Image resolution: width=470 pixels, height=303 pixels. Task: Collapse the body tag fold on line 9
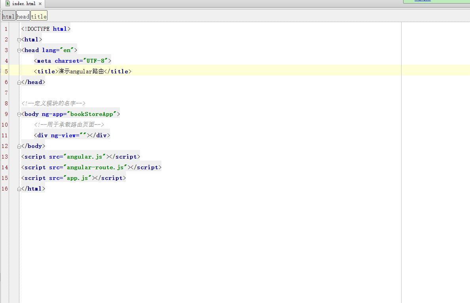(x=19, y=114)
